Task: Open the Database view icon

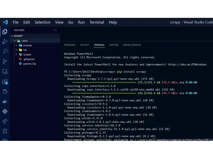Action: pyautogui.click(x=5, y=131)
